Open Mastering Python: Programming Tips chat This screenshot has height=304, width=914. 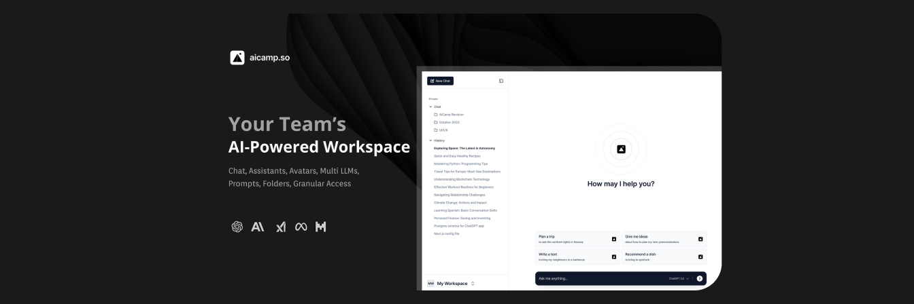460,164
